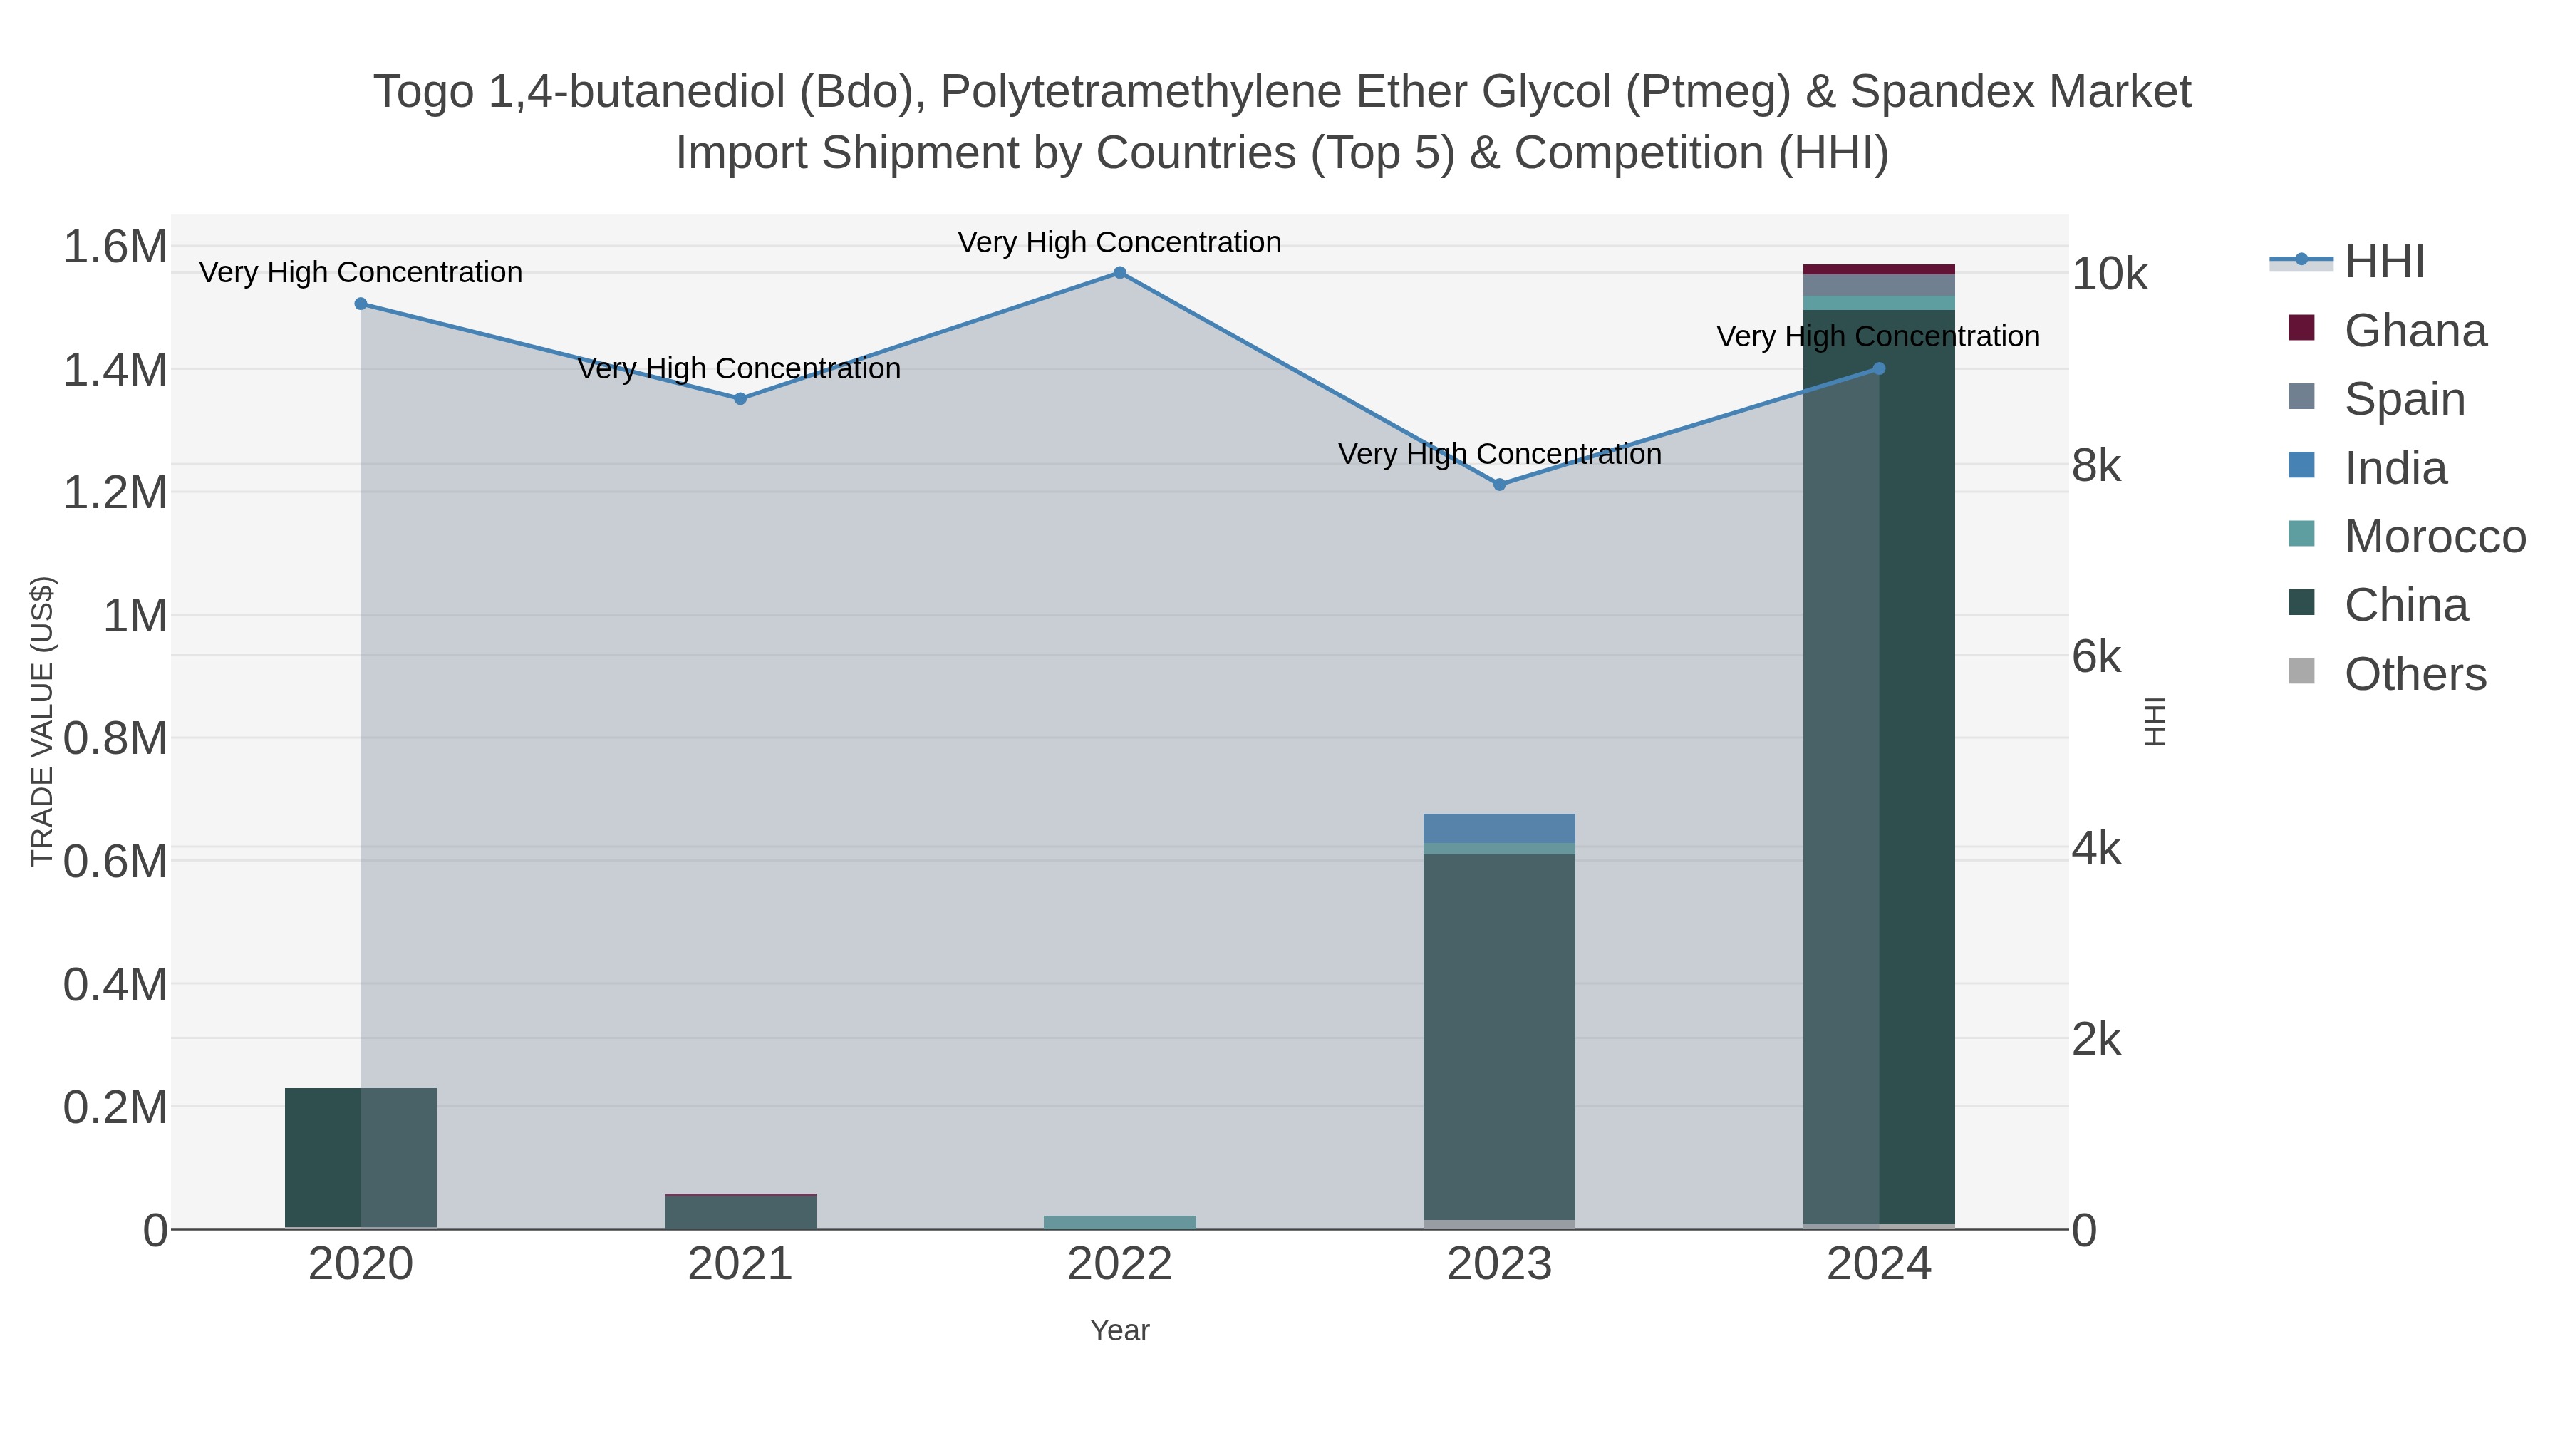This screenshot has width=2565, height=1443.
Task: Click the 2022 Morocco bar
Action: (1120, 1222)
